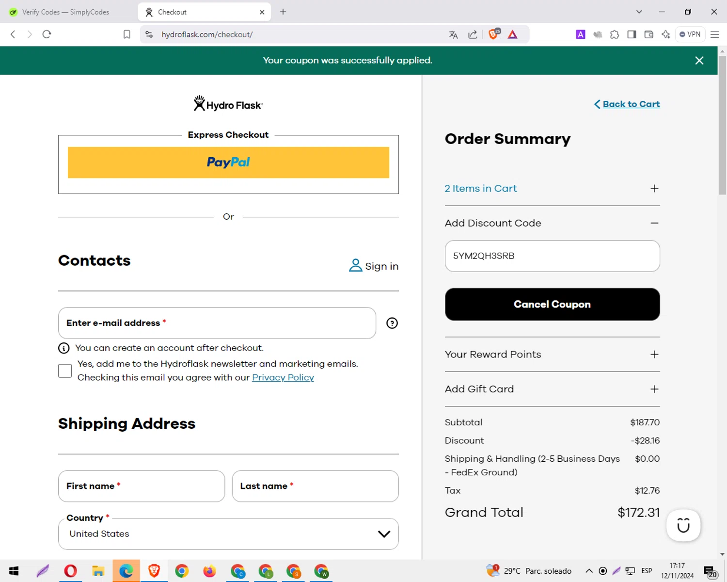Screen dimensions: 727x582
Task: Go back to the previous page
Action: (13, 34)
